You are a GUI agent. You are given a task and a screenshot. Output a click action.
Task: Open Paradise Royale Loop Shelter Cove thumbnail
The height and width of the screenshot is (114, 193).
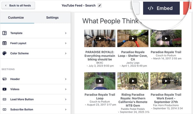point(133,38)
